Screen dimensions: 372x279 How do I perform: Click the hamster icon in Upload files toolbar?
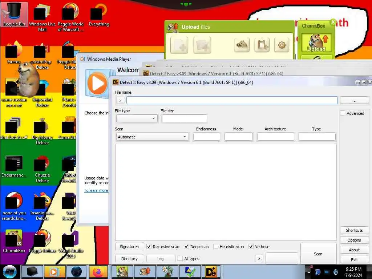coord(242,45)
